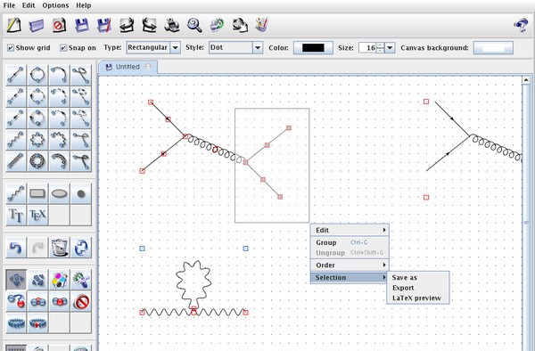Click the red no-entry delete tool in edit palette
The image size is (535, 351).
coord(81,301)
